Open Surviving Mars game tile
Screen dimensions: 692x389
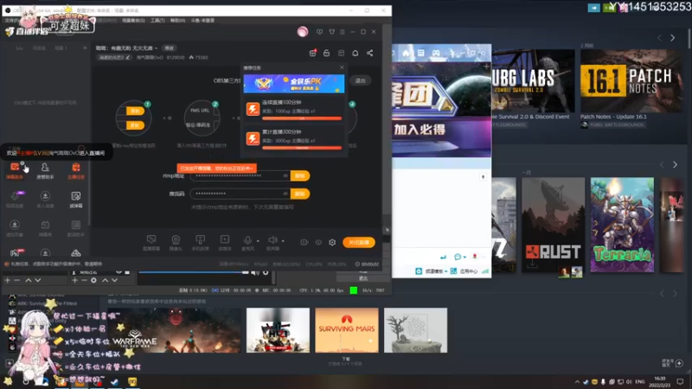tap(347, 330)
